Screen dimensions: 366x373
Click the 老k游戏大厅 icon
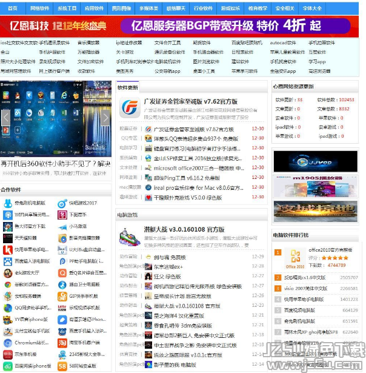click(8, 273)
